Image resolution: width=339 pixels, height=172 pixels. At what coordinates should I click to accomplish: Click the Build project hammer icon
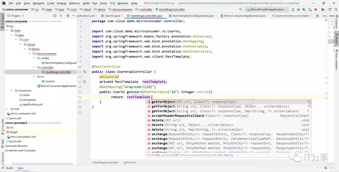tap(241, 9)
